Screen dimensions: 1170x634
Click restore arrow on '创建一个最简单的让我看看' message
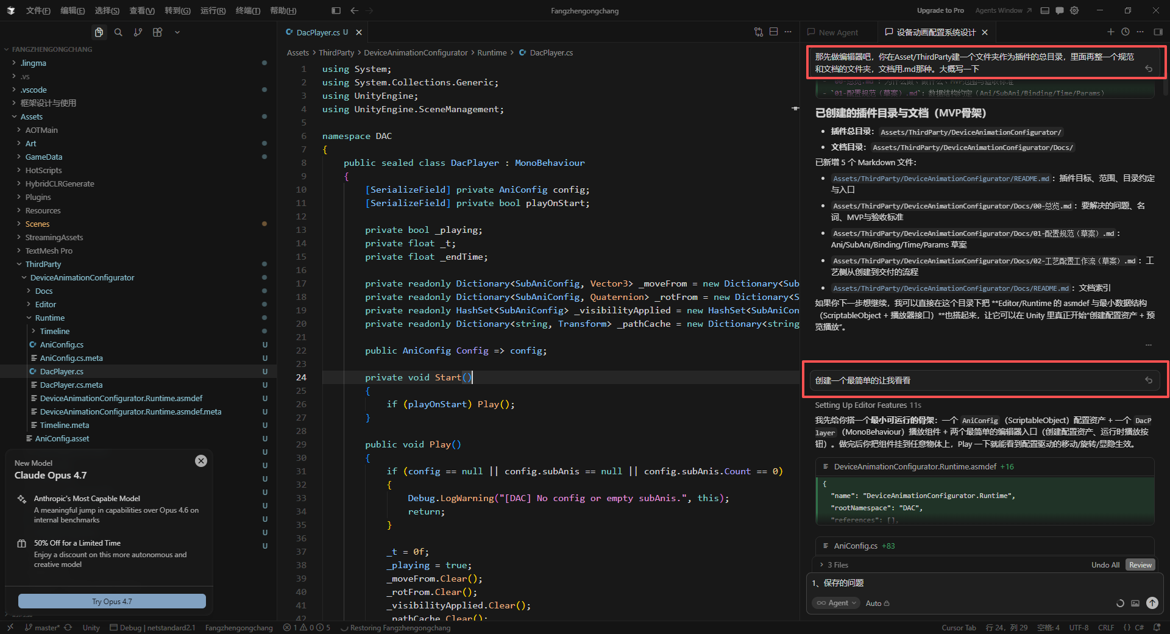point(1148,380)
